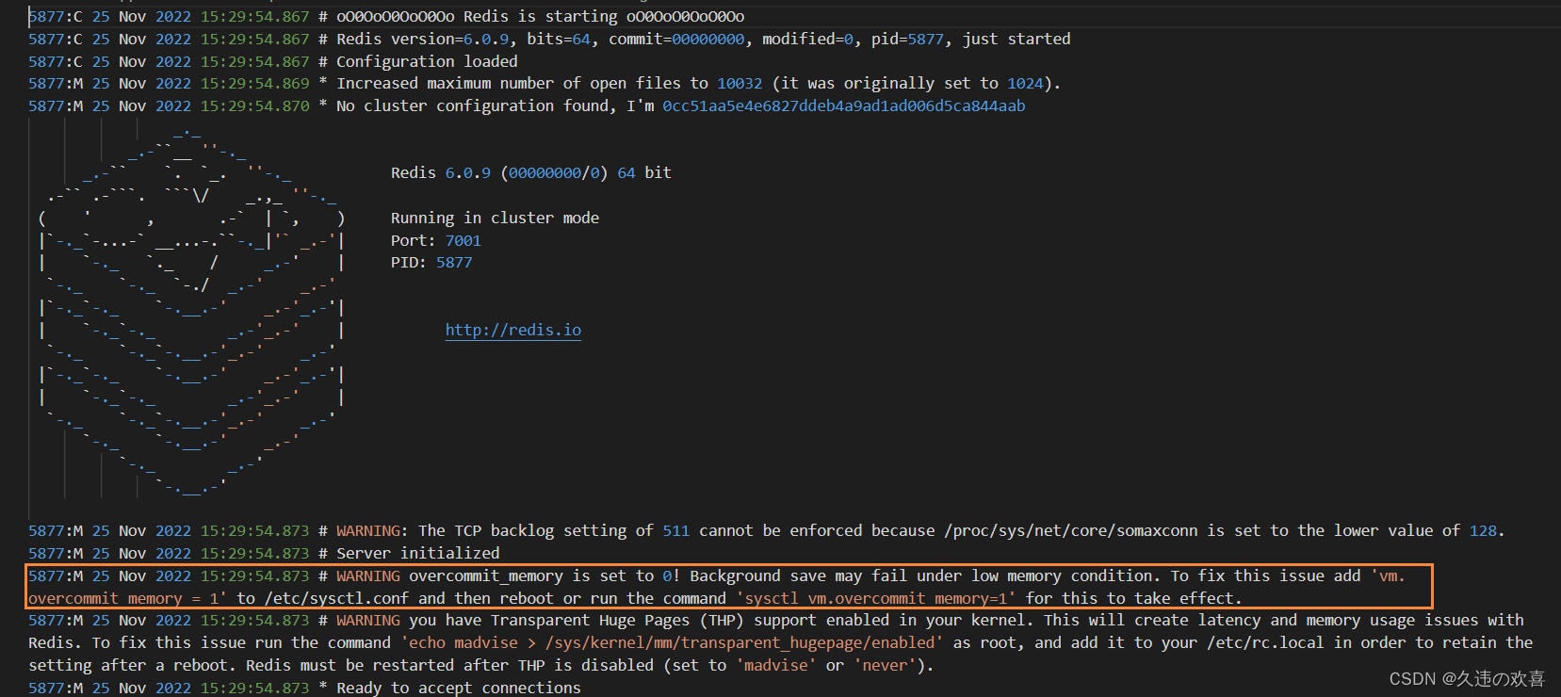1561x697 pixels.
Task: Click the original limit value 1024
Action: coord(1025,83)
